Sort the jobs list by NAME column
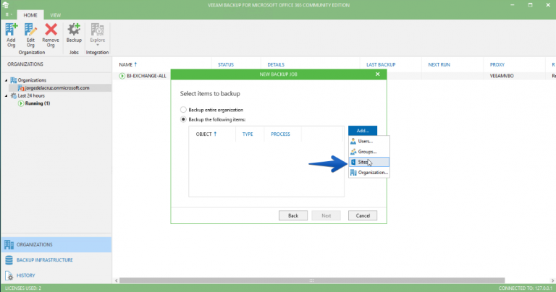 pos(128,64)
